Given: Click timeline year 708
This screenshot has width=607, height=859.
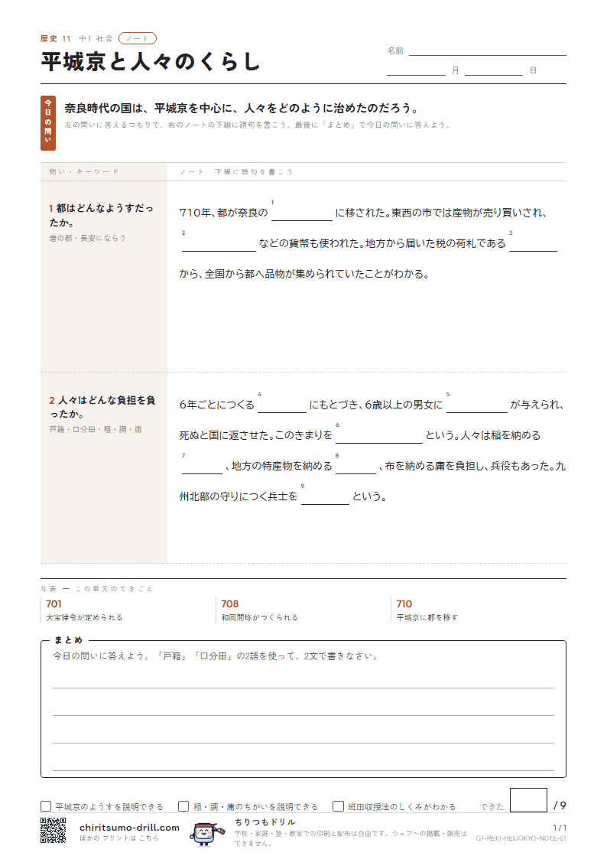Looking at the screenshot, I should [230, 604].
